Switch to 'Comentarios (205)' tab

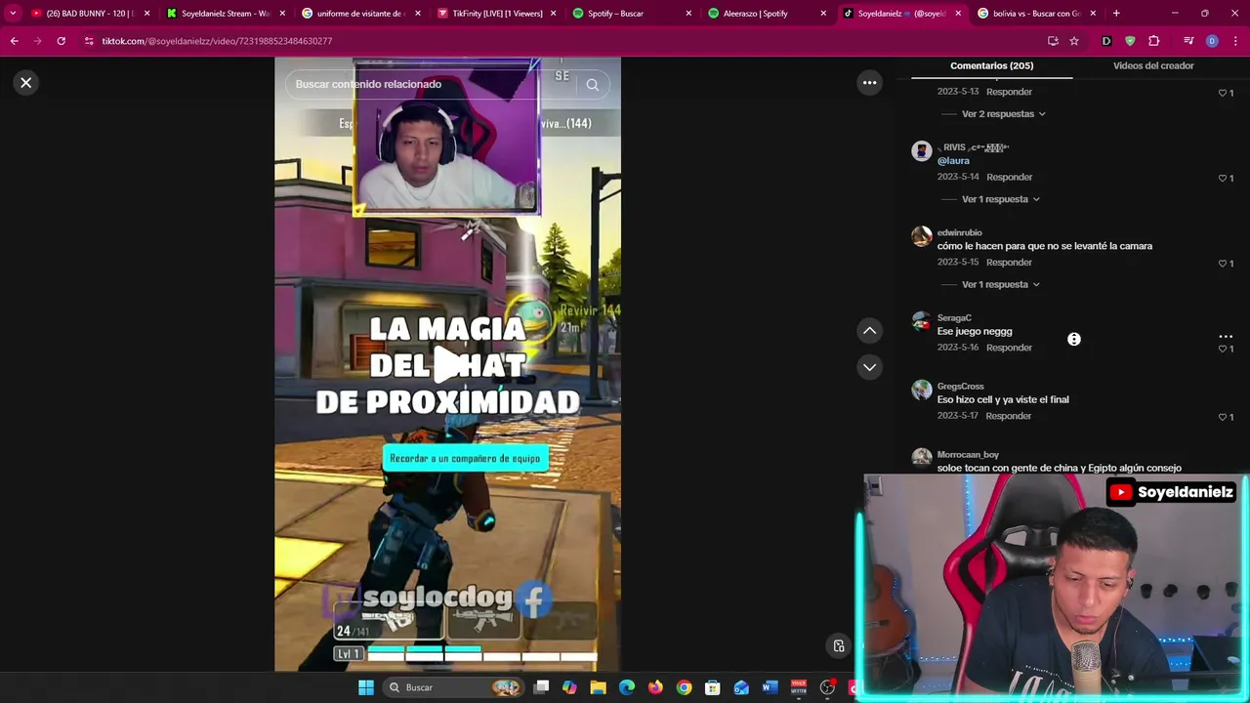point(991,65)
